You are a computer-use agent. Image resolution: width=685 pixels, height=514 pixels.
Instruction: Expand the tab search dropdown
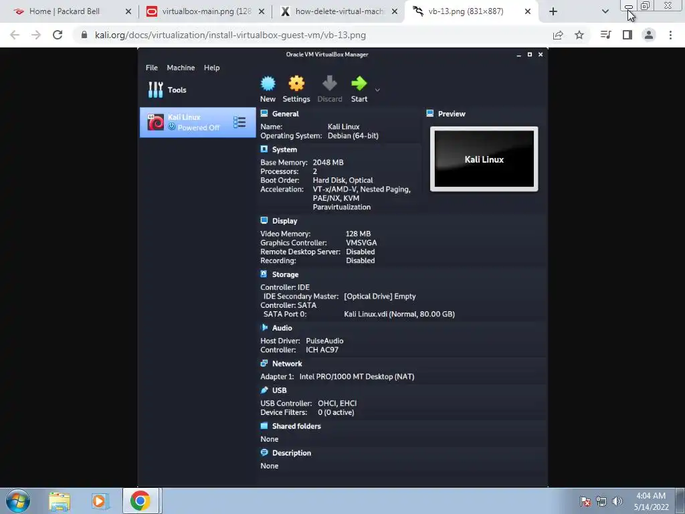pos(605,11)
